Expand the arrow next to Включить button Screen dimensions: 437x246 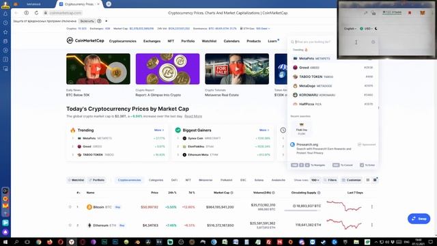(x=107, y=21)
